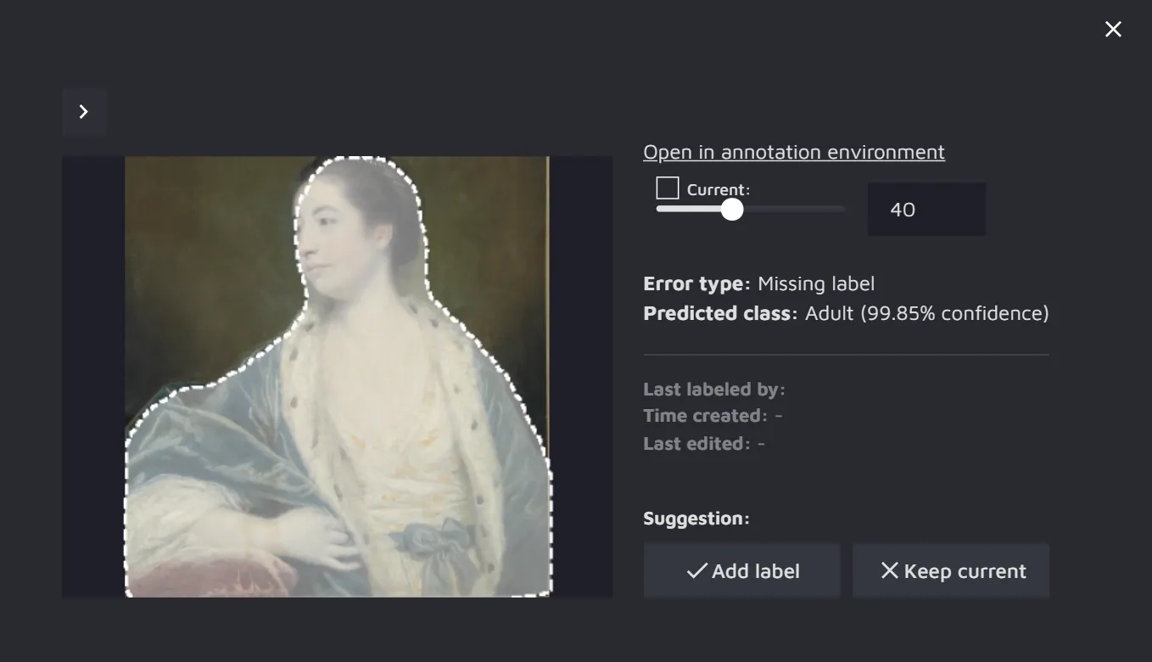This screenshot has width=1152, height=662.
Task: Click the mask opacity slider handle
Action: [732, 210]
